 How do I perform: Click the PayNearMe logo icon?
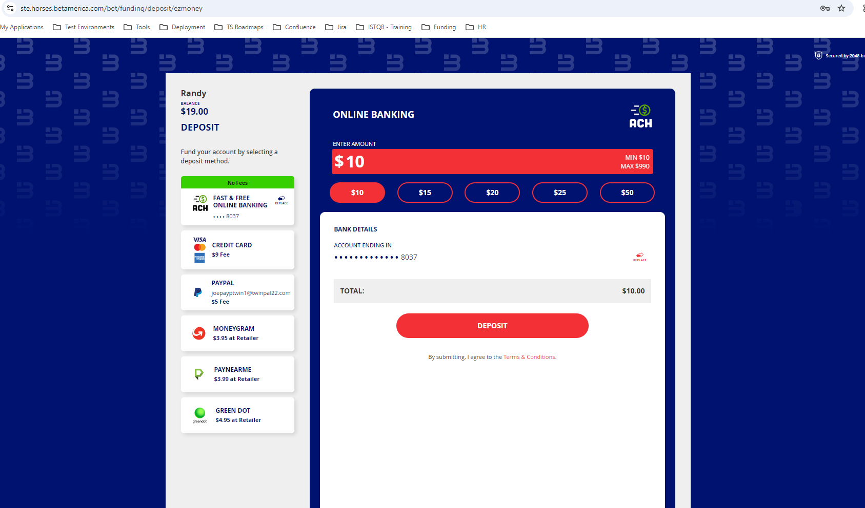pyautogui.click(x=199, y=374)
